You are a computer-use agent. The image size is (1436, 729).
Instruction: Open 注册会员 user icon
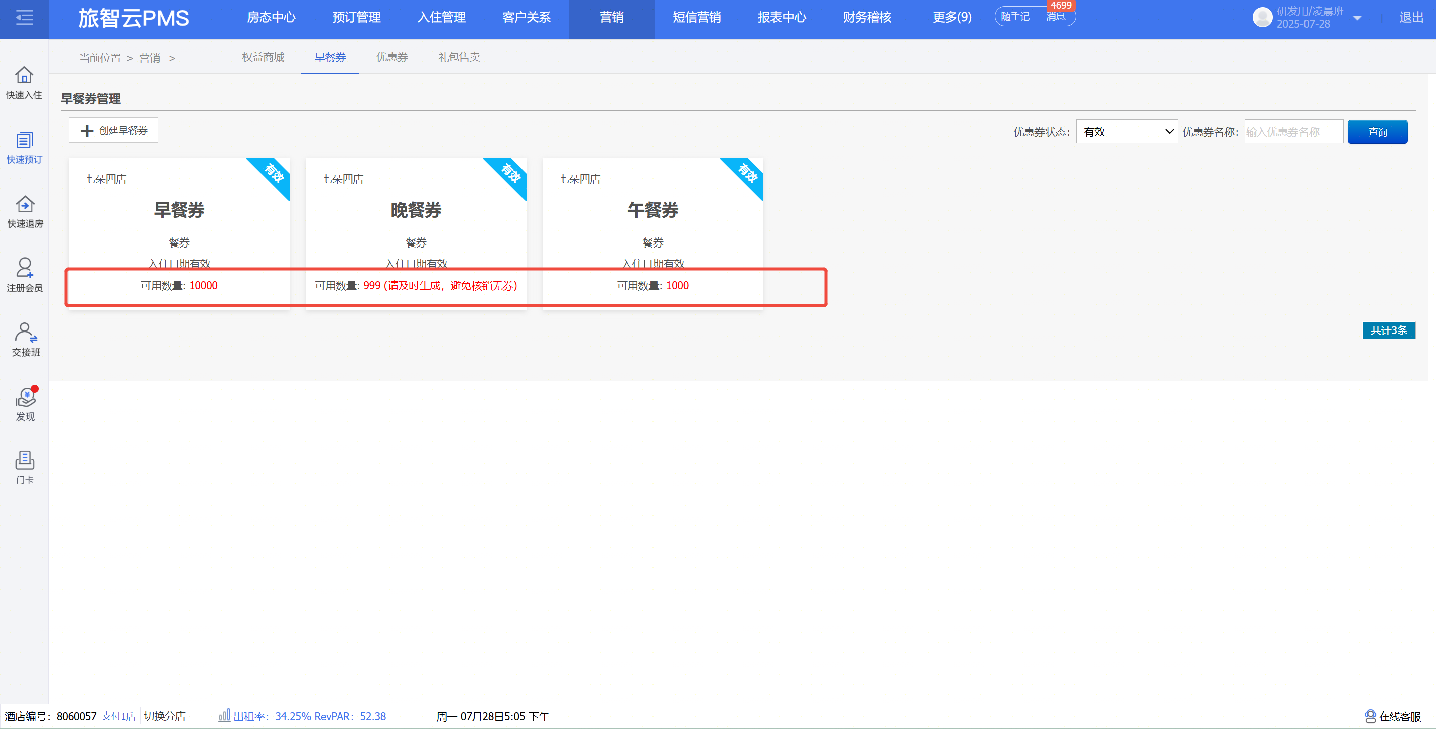[25, 268]
